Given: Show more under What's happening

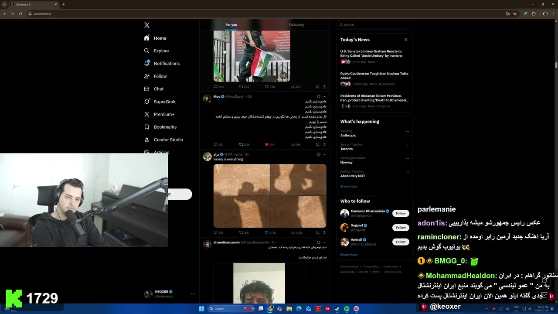Looking at the screenshot, I should pos(349,186).
